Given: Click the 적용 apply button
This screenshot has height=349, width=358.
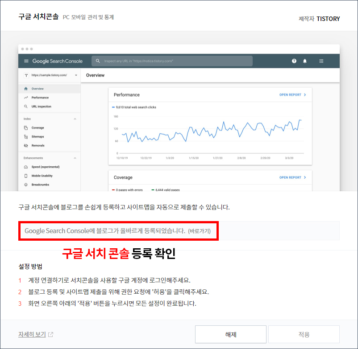Looking at the screenshot, I should click(304, 334).
